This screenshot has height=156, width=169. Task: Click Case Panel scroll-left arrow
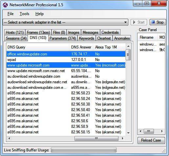(x=140, y=131)
